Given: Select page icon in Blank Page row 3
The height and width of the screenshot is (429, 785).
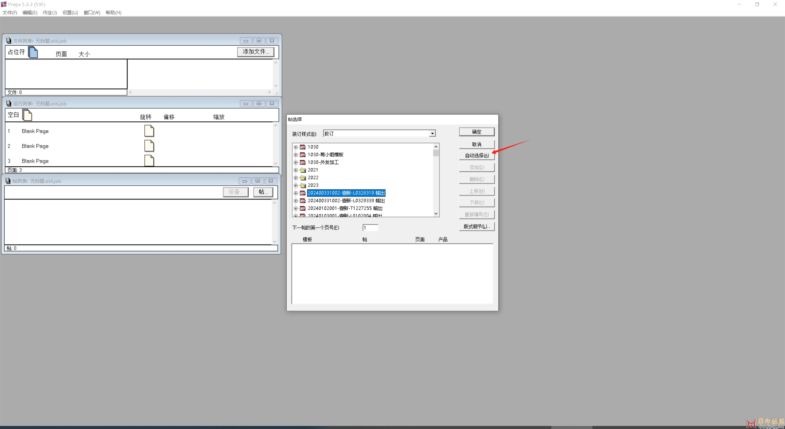Looking at the screenshot, I should pyautogui.click(x=149, y=161).
